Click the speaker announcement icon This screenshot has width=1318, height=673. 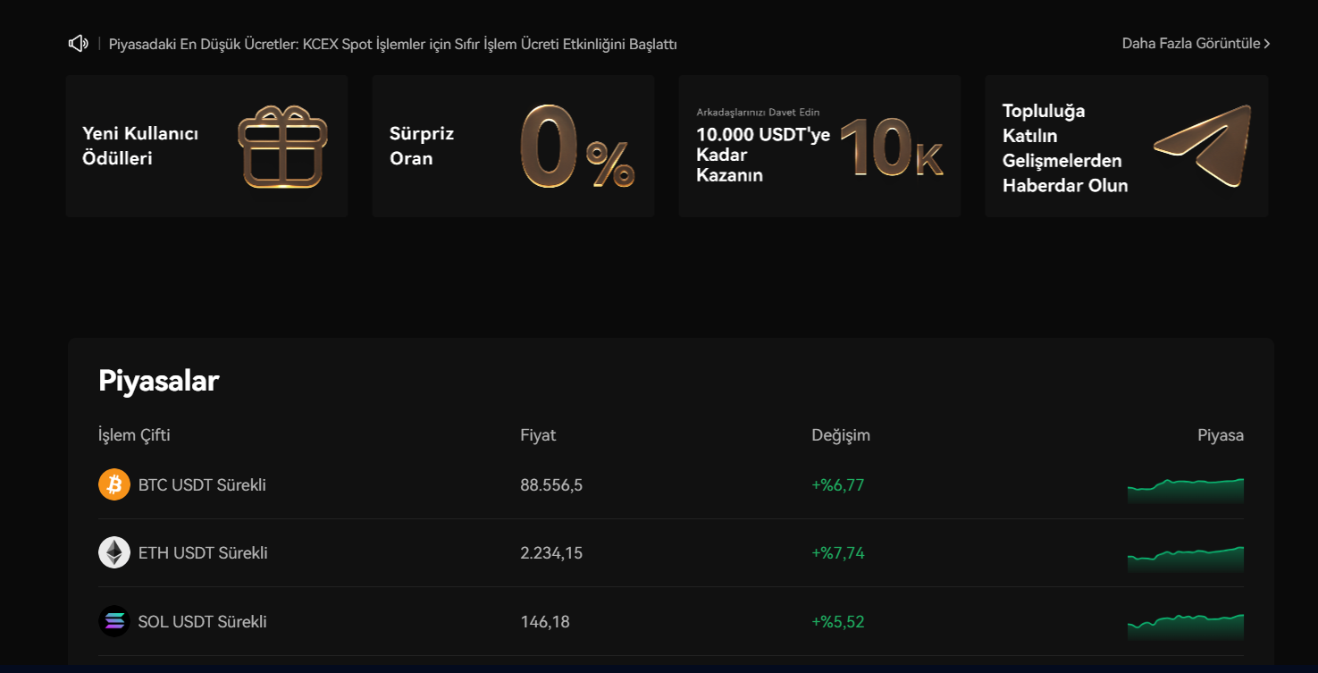[x=78, y=43]
